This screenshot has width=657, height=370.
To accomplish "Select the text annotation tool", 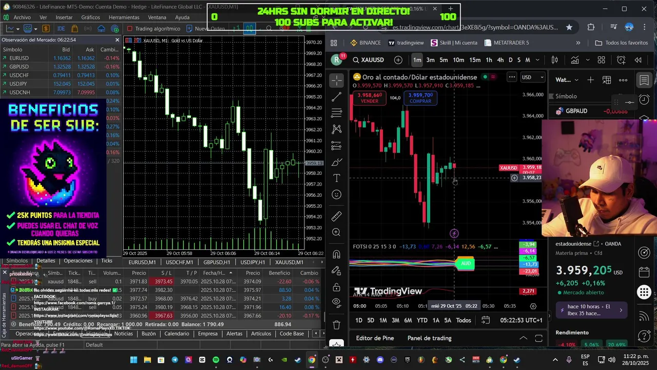I will (337, 178).
